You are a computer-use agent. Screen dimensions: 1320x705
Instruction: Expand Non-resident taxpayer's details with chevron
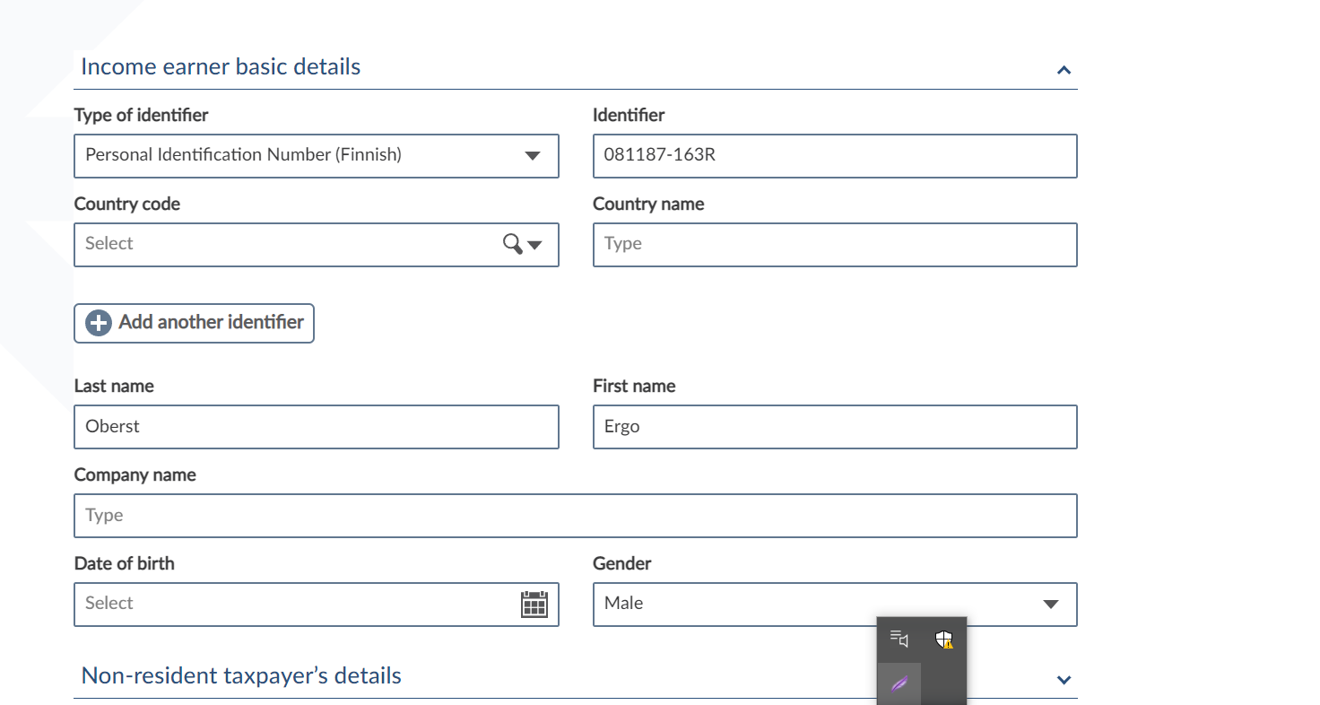coord(1064,680)
